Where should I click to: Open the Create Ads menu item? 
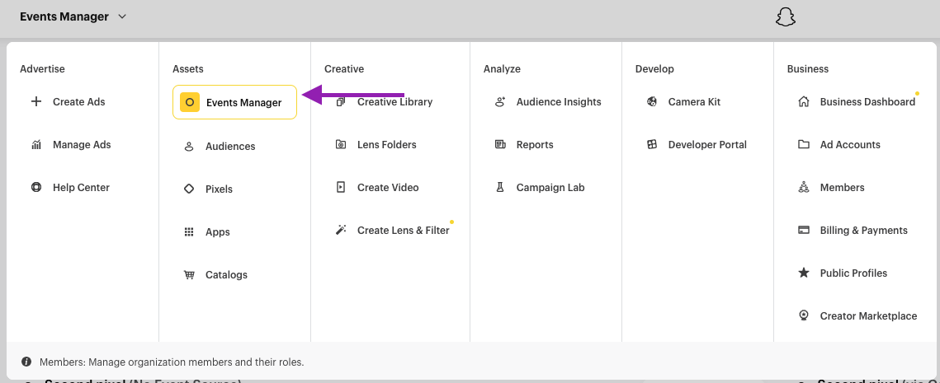[x=78, y=102]
